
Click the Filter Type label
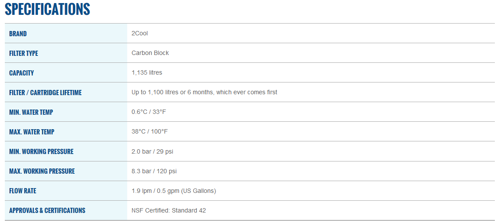tap(24, 53)
